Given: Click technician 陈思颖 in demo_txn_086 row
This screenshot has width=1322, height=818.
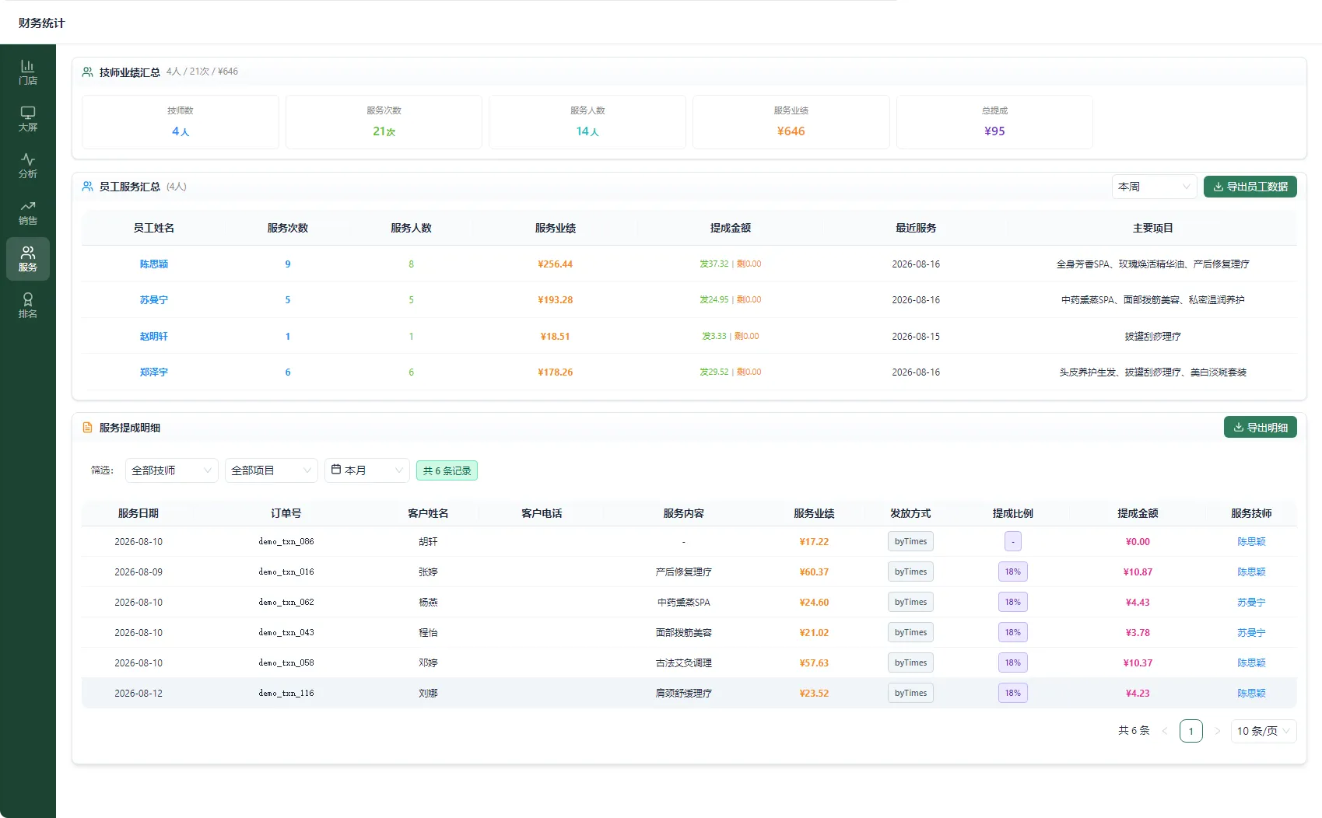Looking at the screenshot, I should 1251,542.
